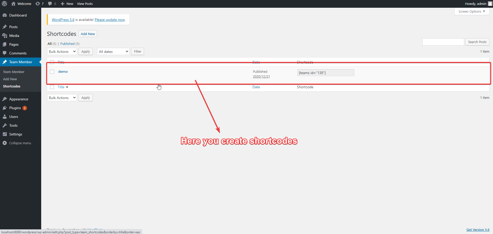Click the Settings sliders icon
The image size is (493, 234).
coord(5,134)
